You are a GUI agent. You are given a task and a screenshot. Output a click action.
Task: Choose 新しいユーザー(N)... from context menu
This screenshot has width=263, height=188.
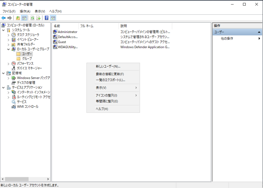click(108, 67)
